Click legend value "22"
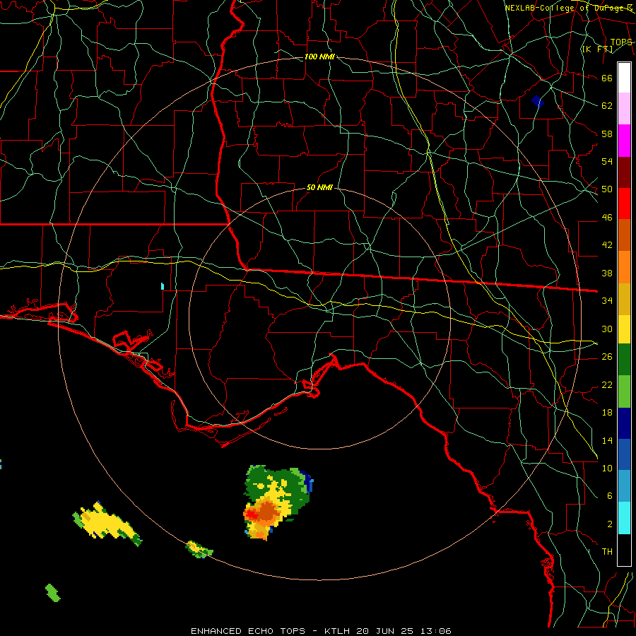 point(607,384)
